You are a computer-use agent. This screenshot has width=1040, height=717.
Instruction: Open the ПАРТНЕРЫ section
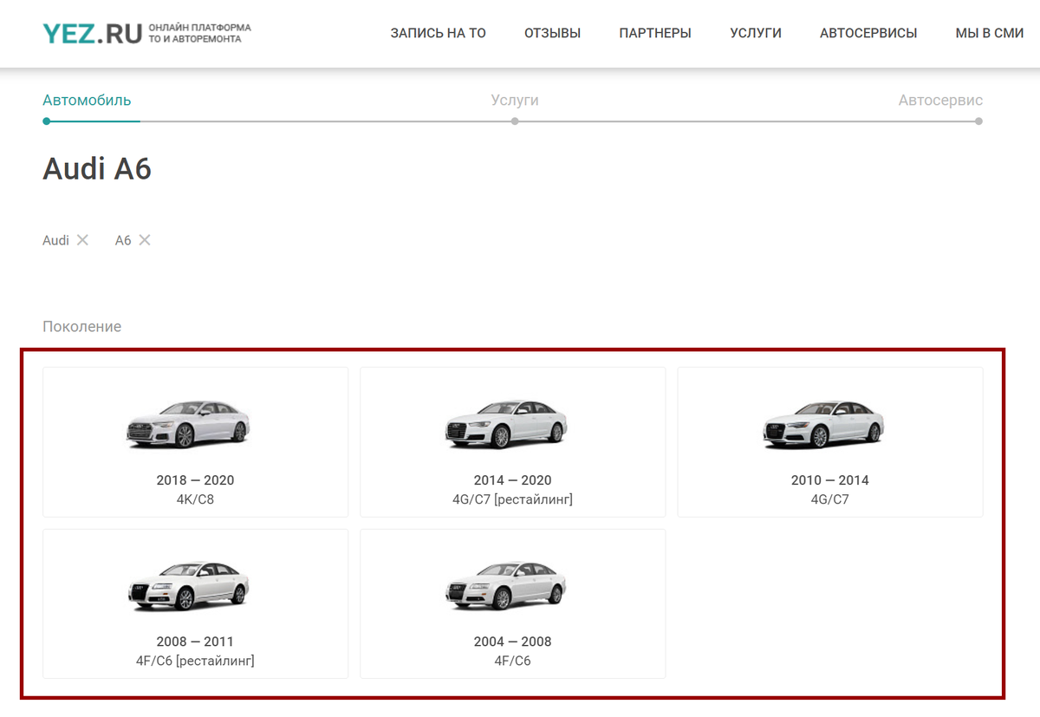click(655, 33)
